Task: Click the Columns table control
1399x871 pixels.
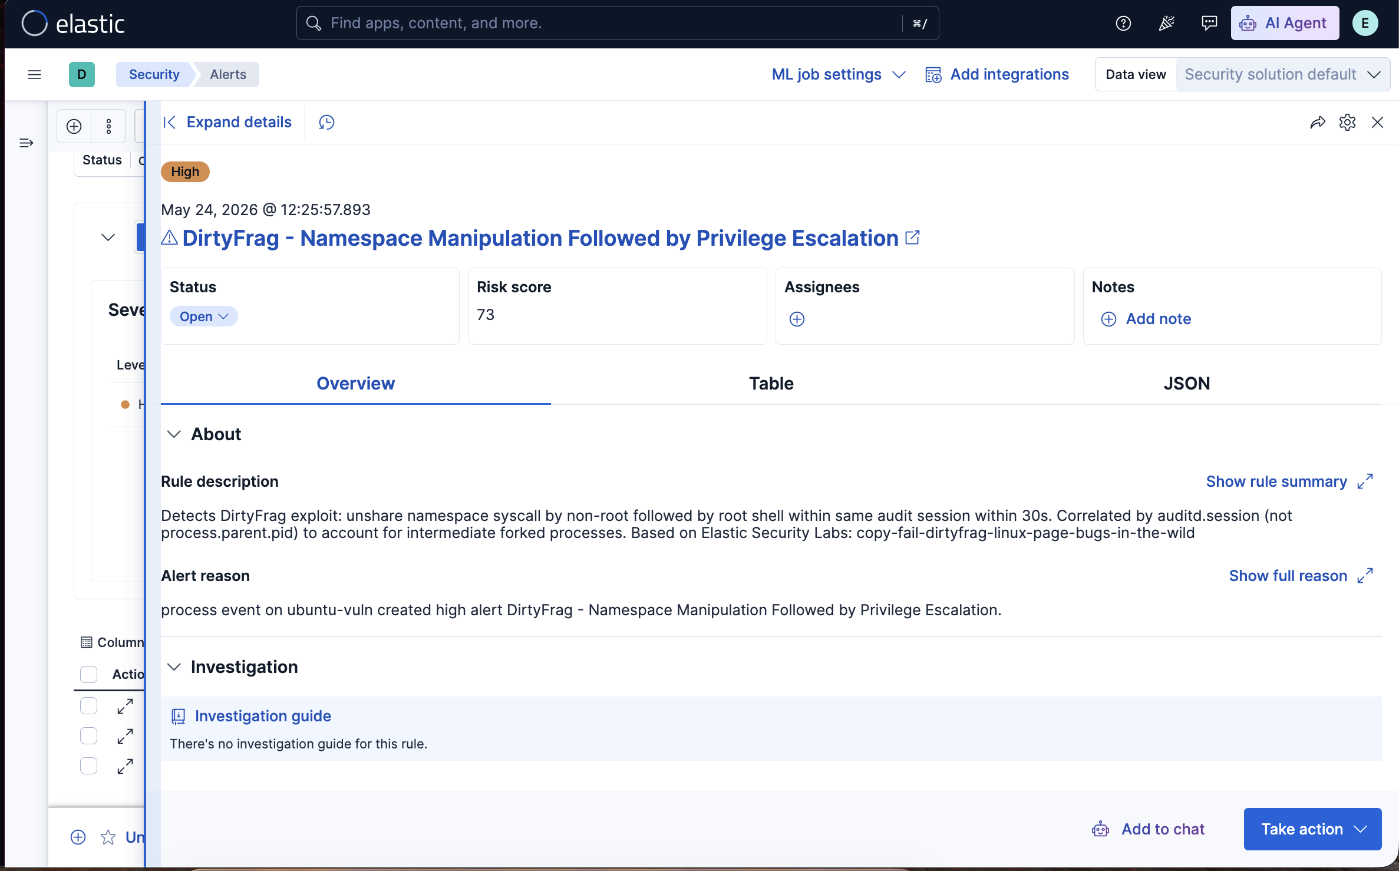Action: pos(112,642)
